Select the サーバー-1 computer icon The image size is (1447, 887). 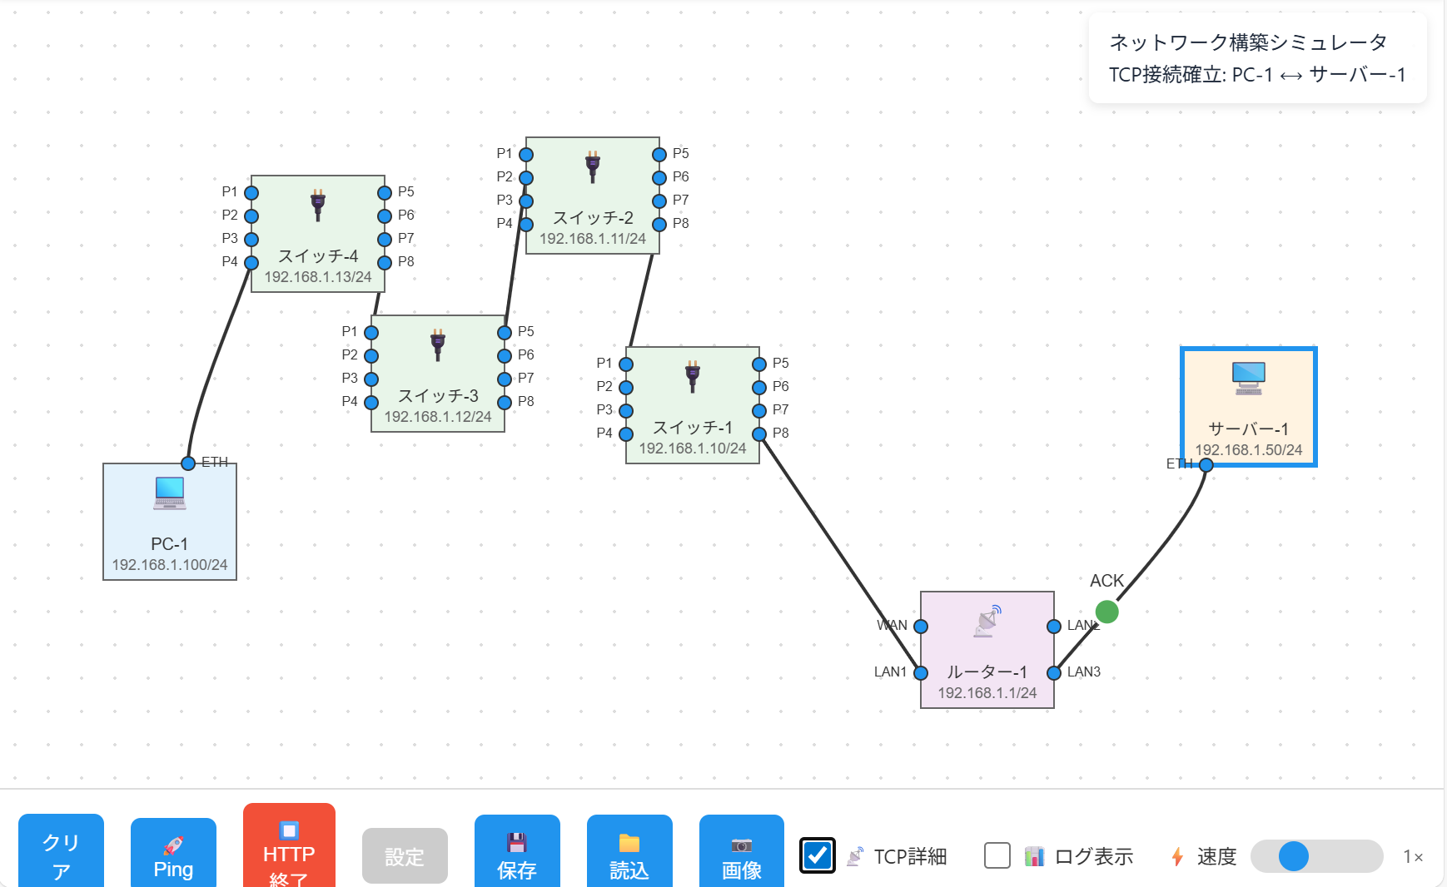point(1248,378)
